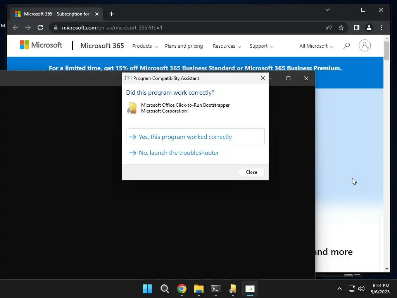Click the page scrollbar down arrow
The image size is (397, 298).
pos(387,269)
